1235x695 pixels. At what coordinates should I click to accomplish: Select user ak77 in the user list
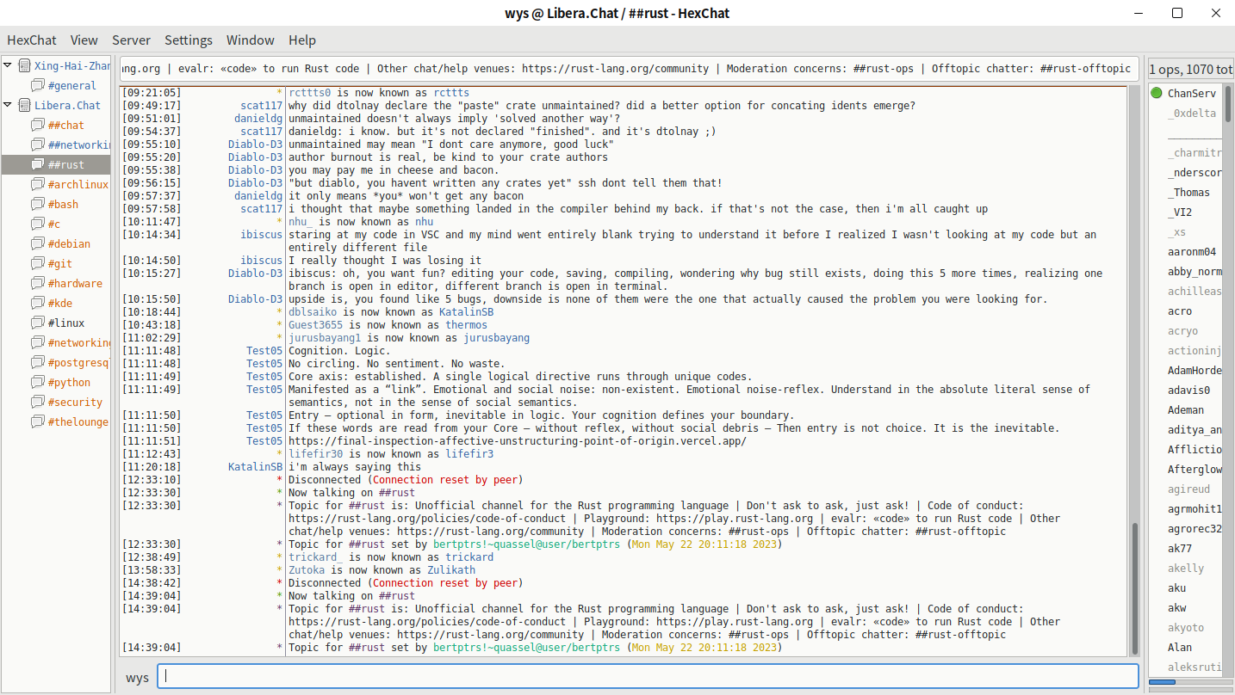[1180, 548]
